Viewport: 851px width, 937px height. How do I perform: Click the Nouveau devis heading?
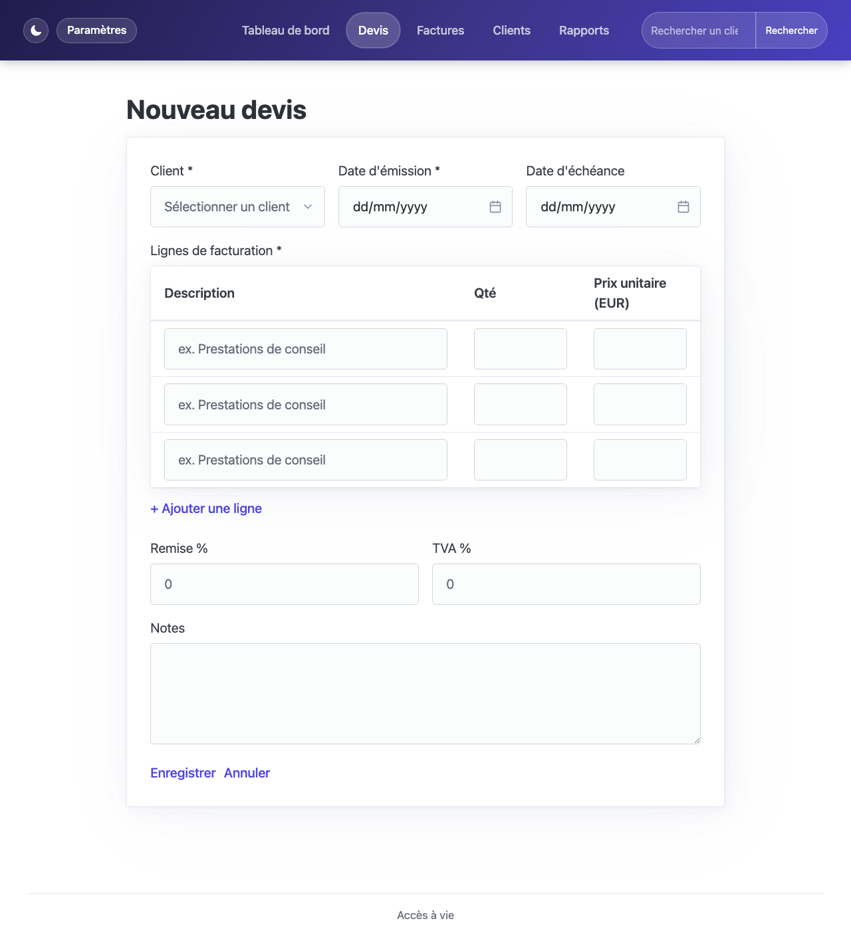pos(216,110)
